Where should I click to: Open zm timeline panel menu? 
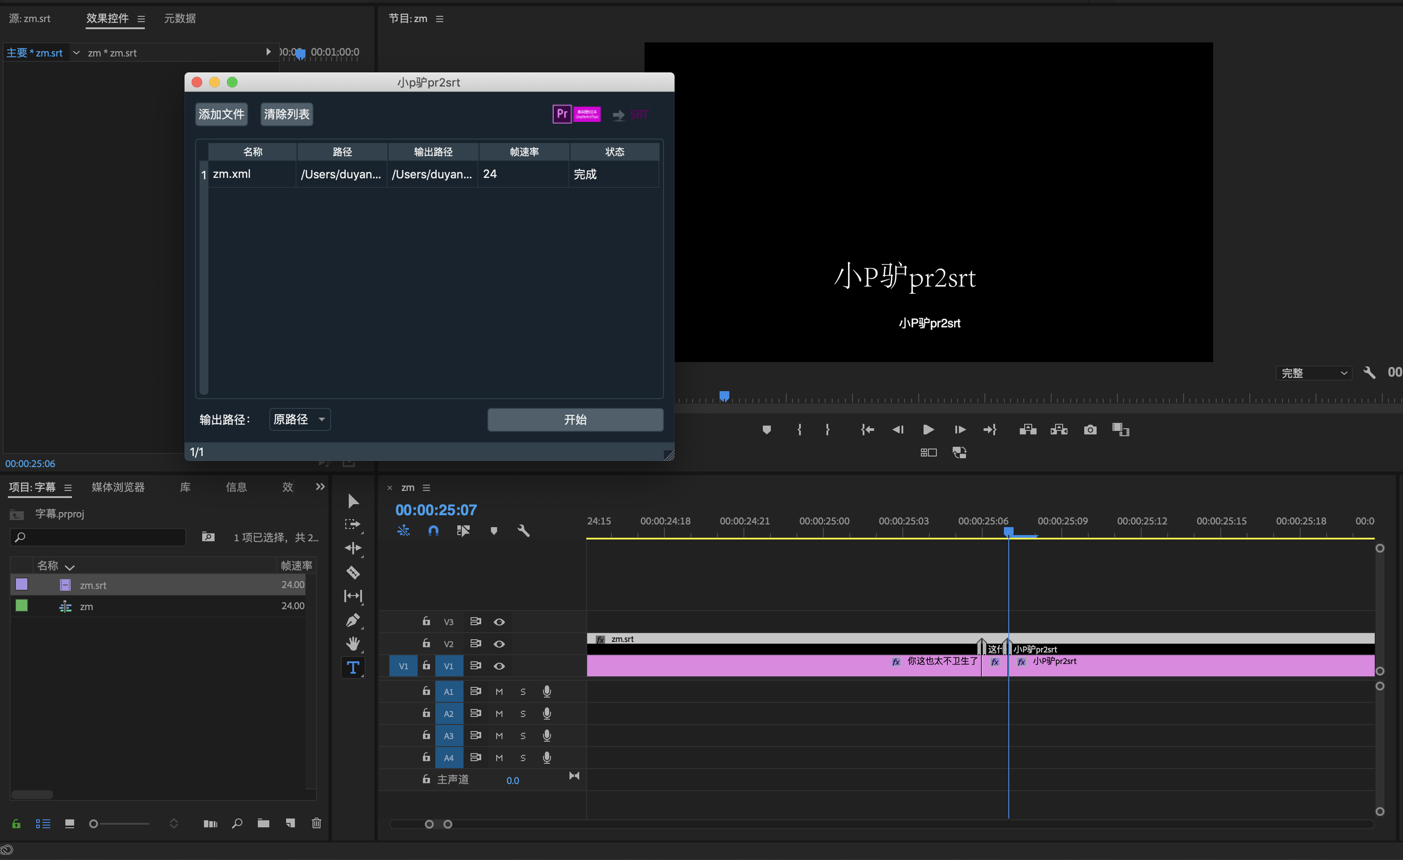pyautogui.click(x=426, y=488)
